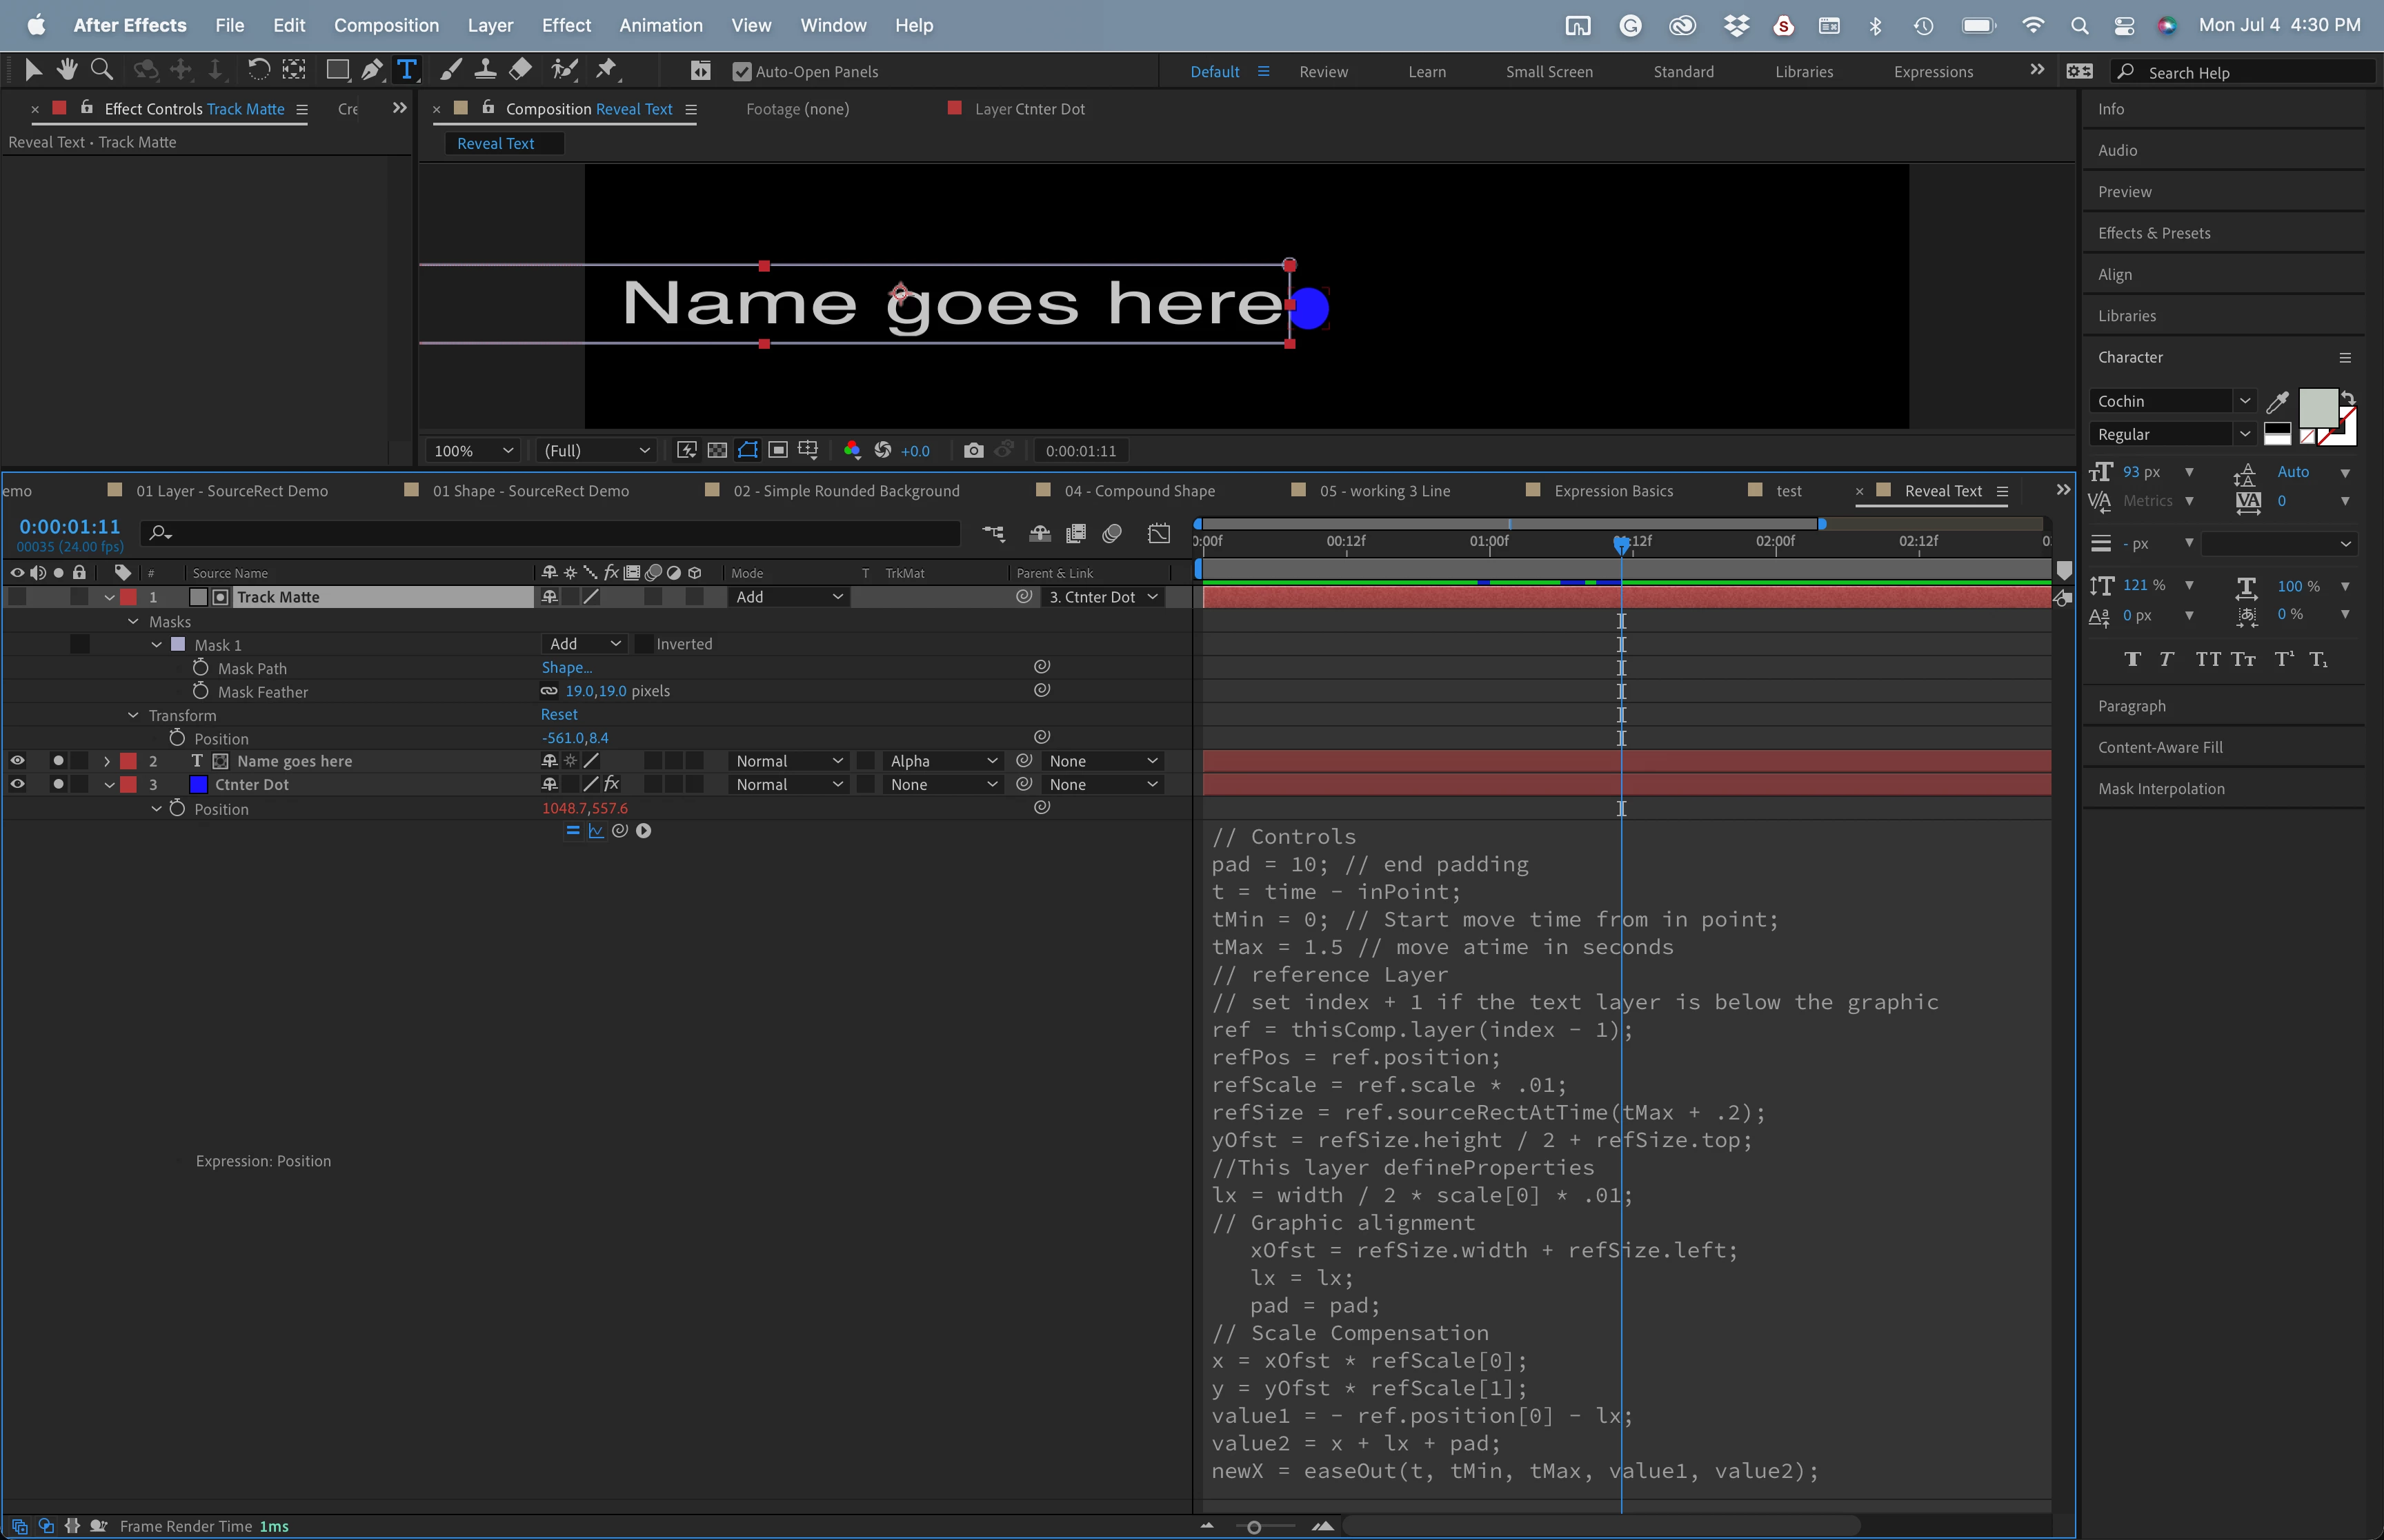Click the Puppet Pin tool
Screen dimensions: 2384x1540
coord(606,69)
